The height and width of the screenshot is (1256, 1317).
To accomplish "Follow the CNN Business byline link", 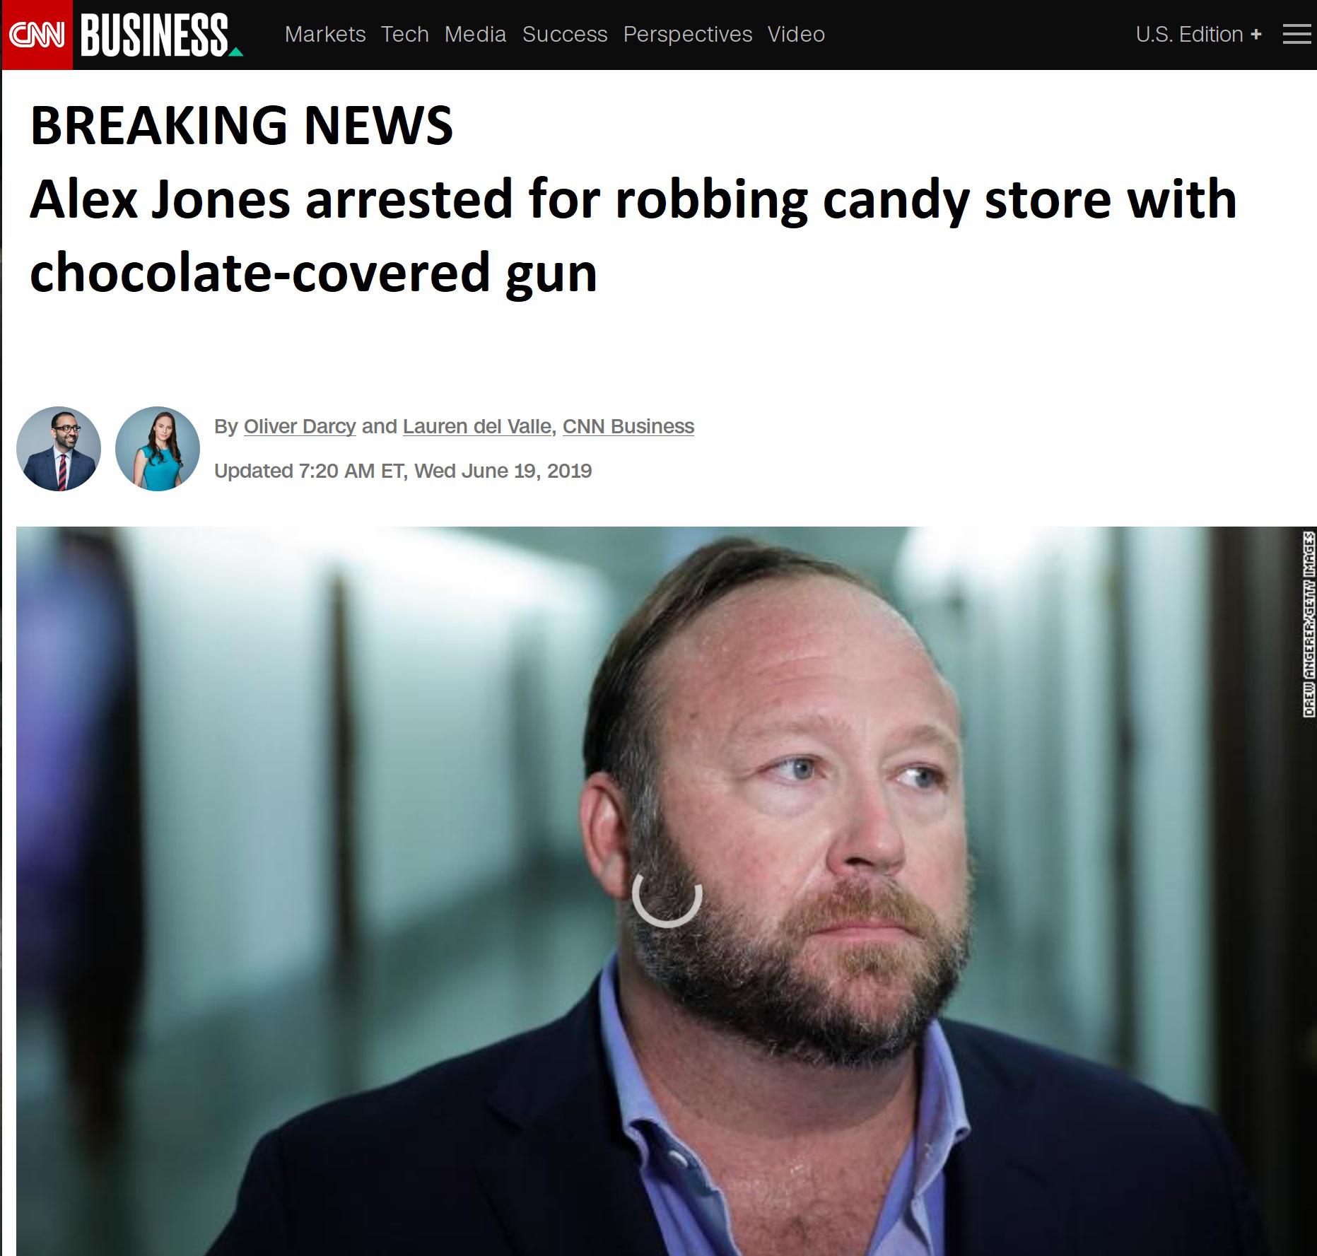I will [x=628, y=426].
